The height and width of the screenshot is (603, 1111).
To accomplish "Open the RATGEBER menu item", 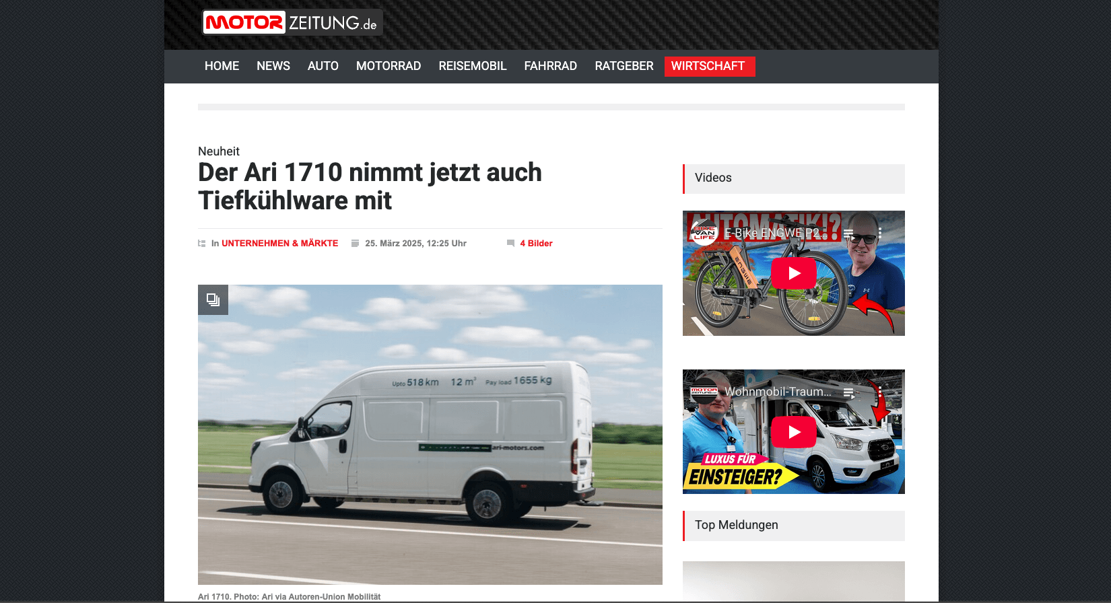I will 624,66.
